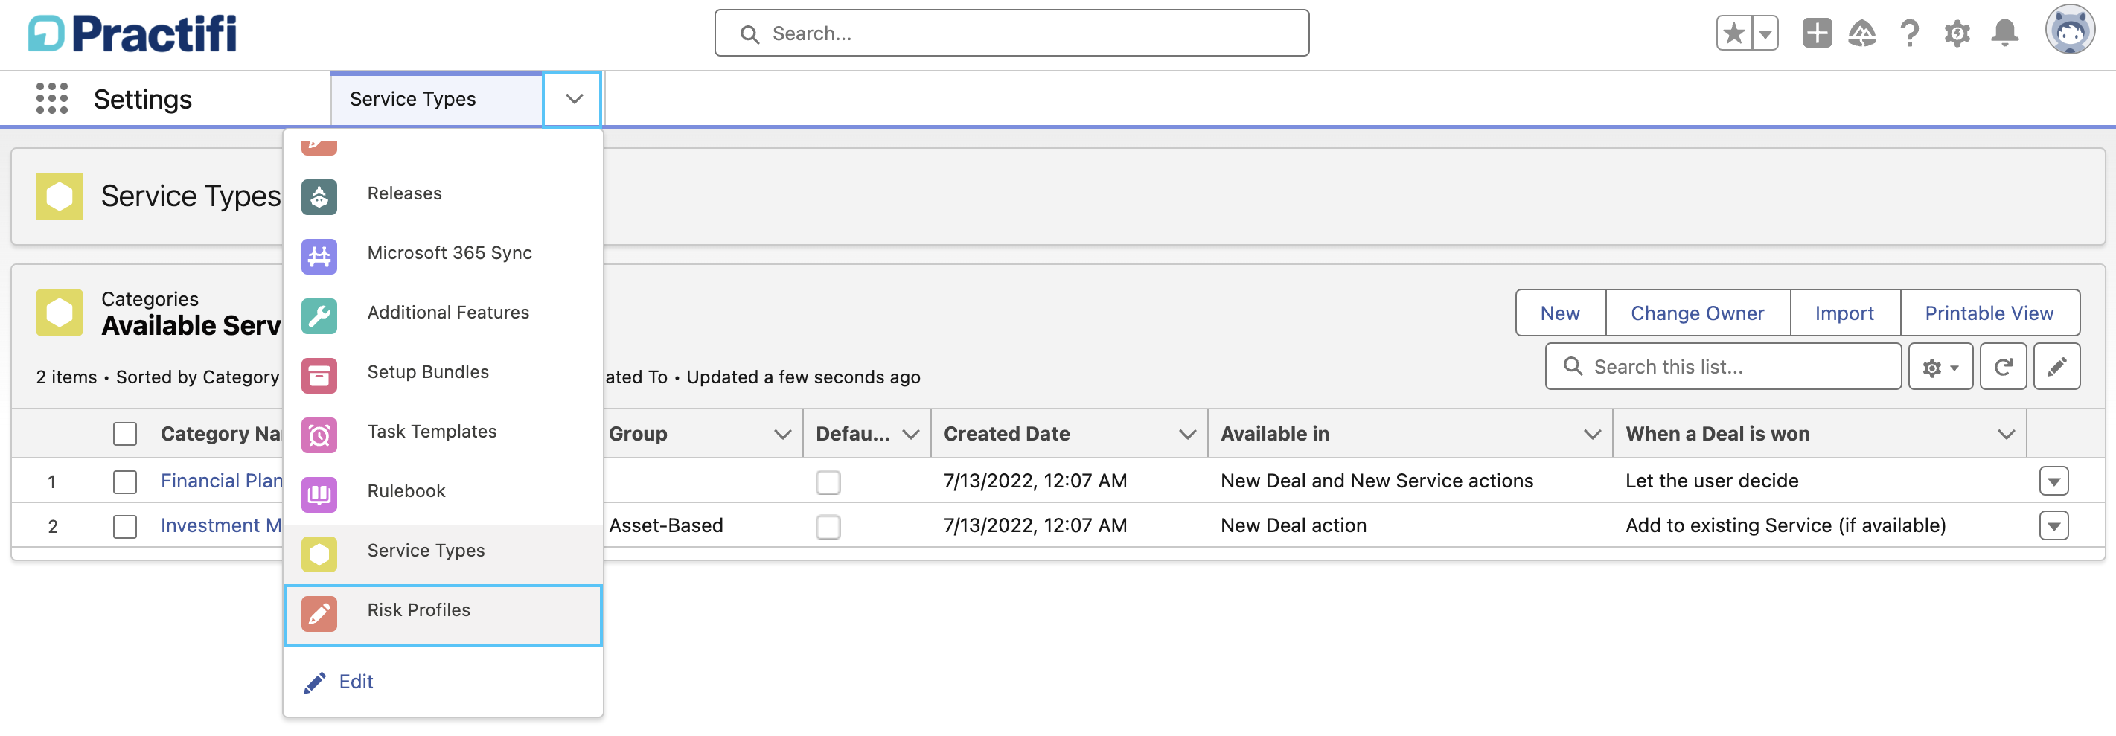
Task: Click the Releases menu icon
Action: [319, 197]
